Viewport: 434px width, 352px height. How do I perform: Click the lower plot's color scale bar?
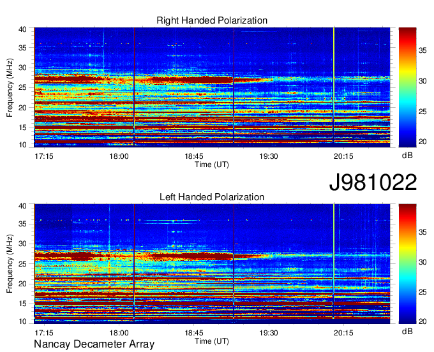click(407, 264)
